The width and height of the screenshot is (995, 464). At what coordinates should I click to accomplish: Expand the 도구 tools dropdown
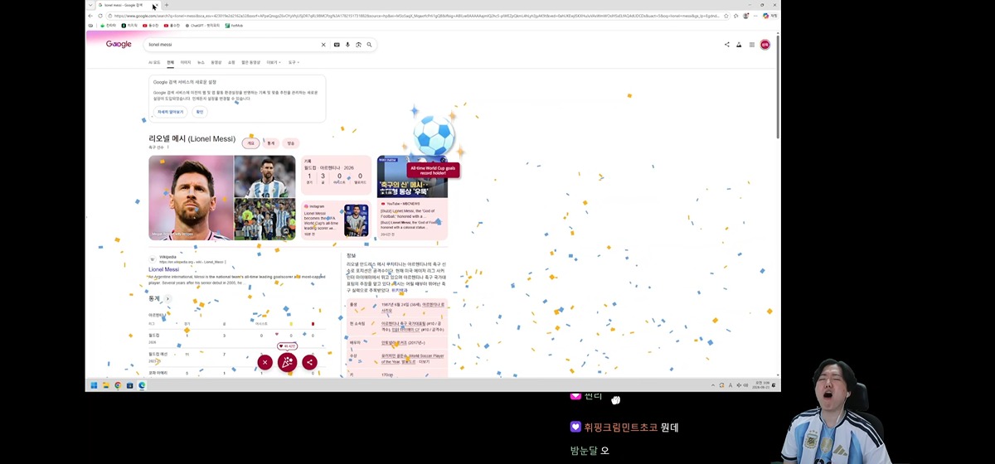[x=293, y=62]
